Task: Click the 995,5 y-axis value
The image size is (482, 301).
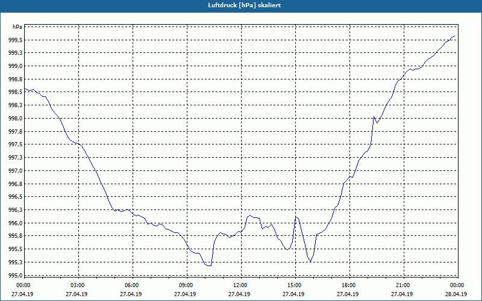Action: click(x=15, y=249)
